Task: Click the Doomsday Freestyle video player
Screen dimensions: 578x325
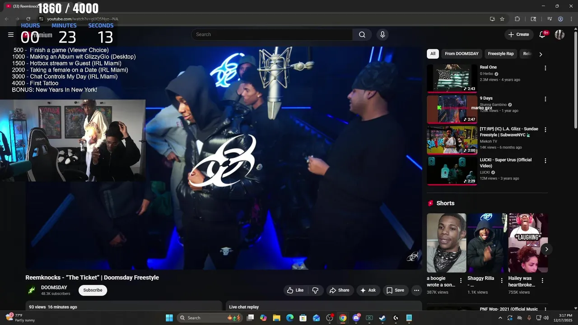Action: coord(224,158)
